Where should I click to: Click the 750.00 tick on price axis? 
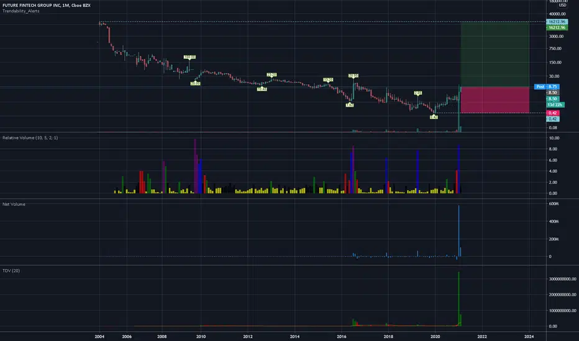tap(555, 48)
